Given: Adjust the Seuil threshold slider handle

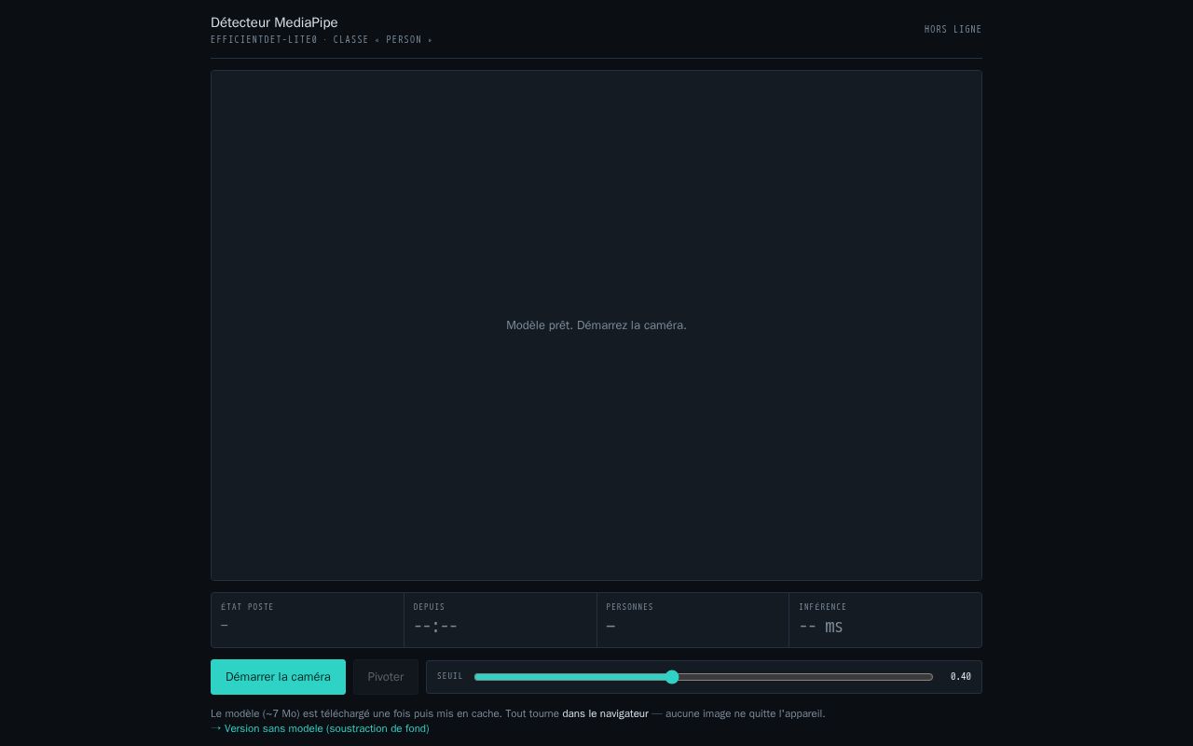Looking at the screenshot, I should pyautogui.click(x=672, y=677).
